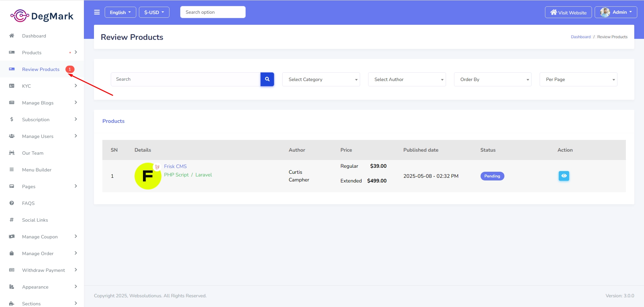
Task: Click the Products sidebar icon
Action: click(12, 52)
